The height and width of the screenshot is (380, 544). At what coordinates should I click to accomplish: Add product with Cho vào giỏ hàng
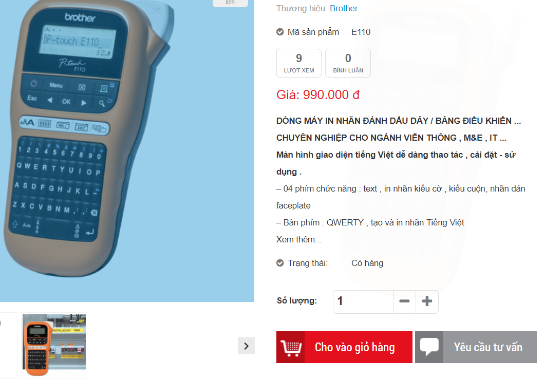[344, 347]
